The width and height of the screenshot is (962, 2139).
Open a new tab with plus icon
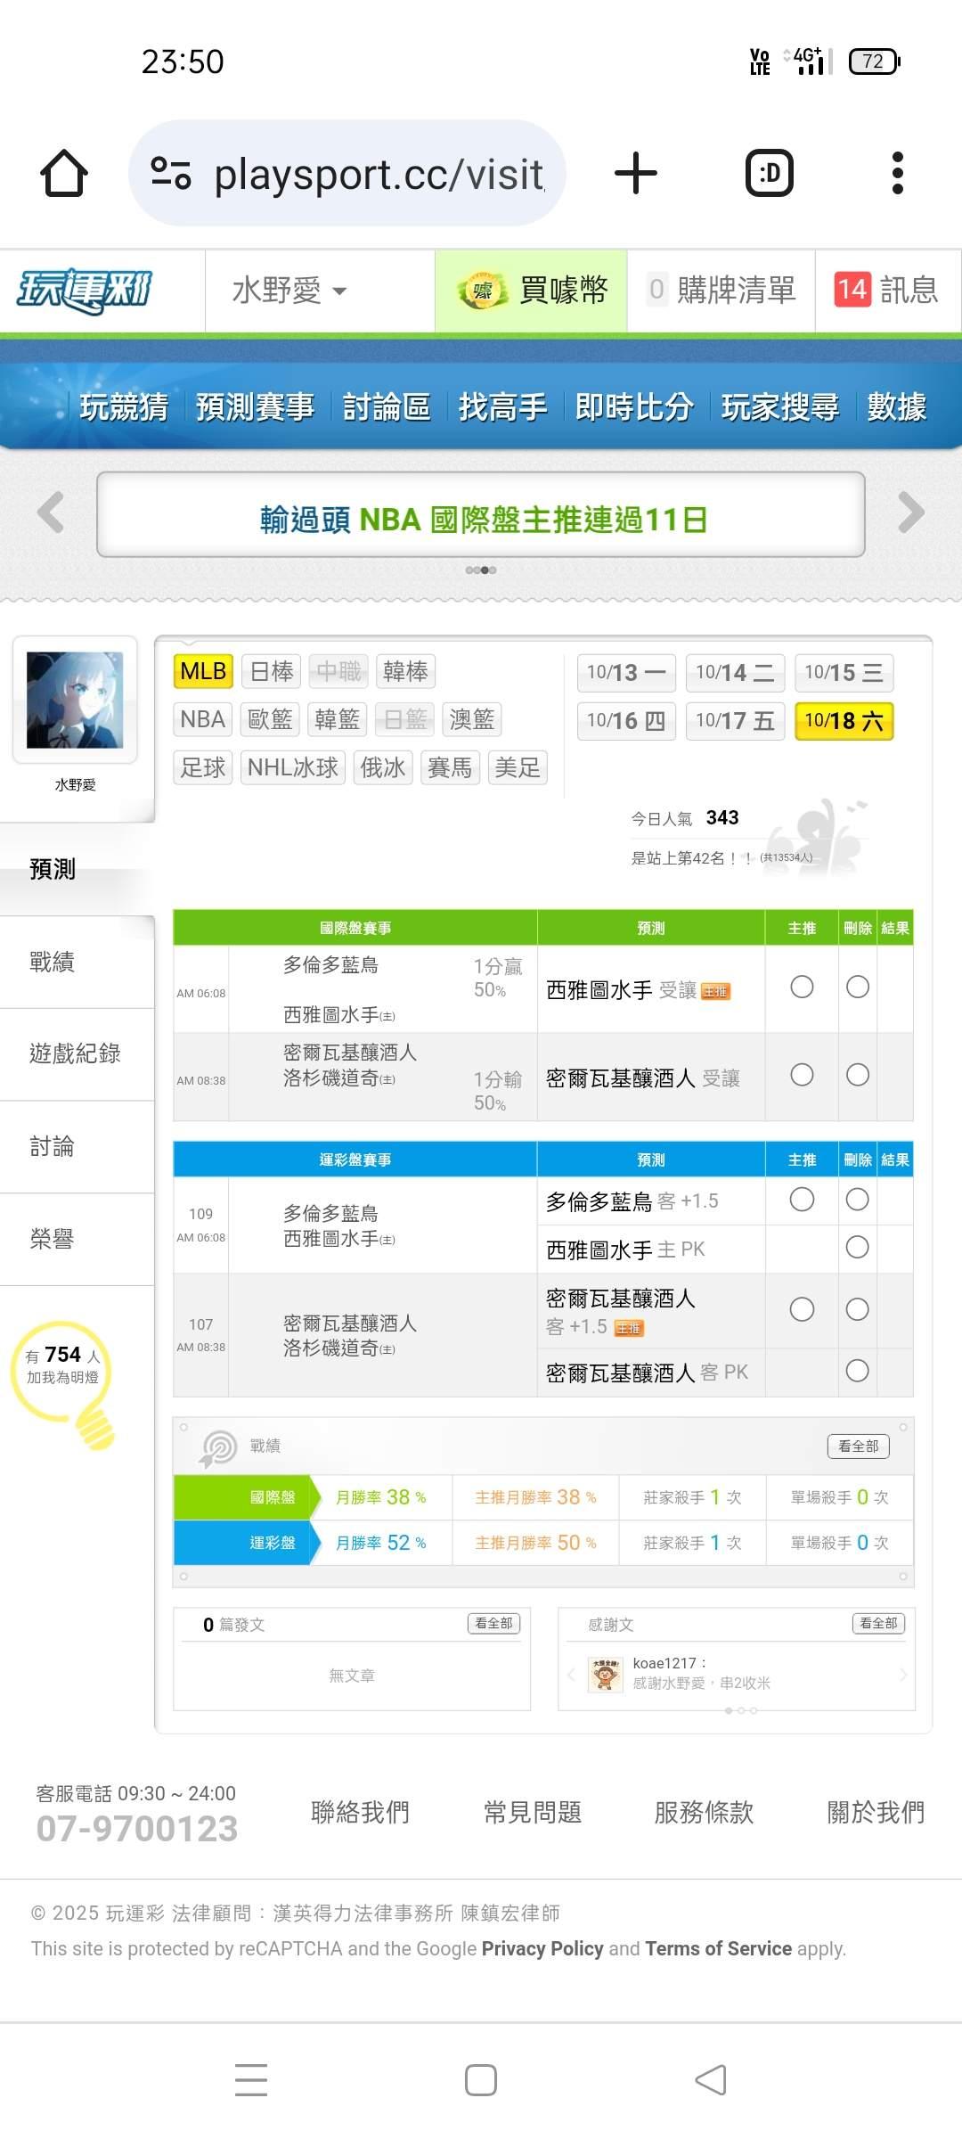[636, 173]
